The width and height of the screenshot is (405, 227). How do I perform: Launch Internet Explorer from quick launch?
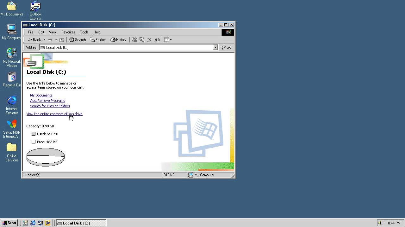point(33,223)
